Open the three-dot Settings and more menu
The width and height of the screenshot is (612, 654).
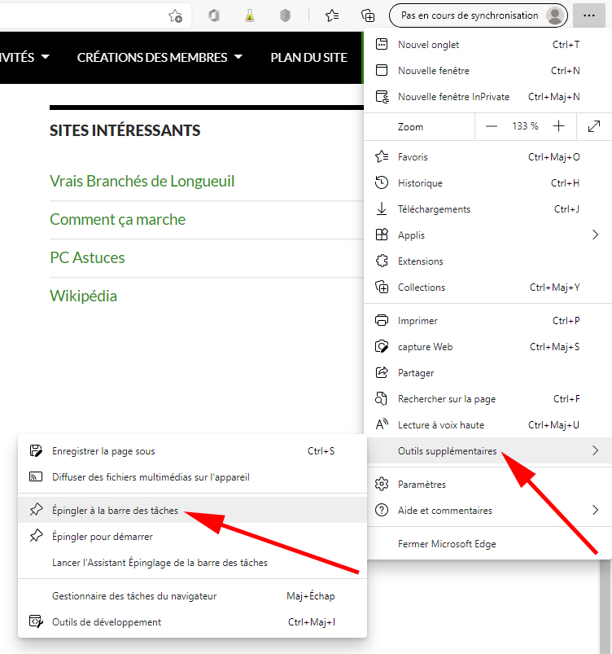(x=589, y=15)
